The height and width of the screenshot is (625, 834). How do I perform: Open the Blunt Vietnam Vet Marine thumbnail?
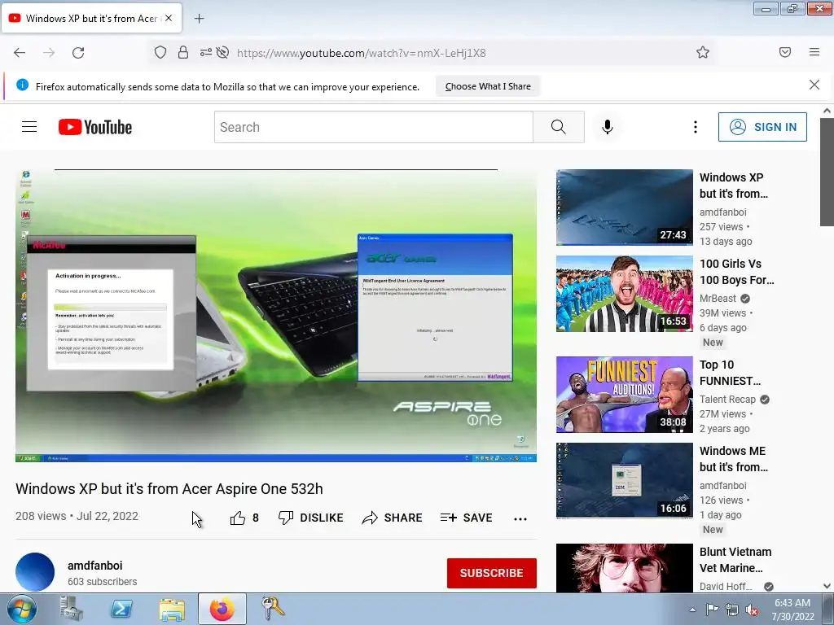625,567
